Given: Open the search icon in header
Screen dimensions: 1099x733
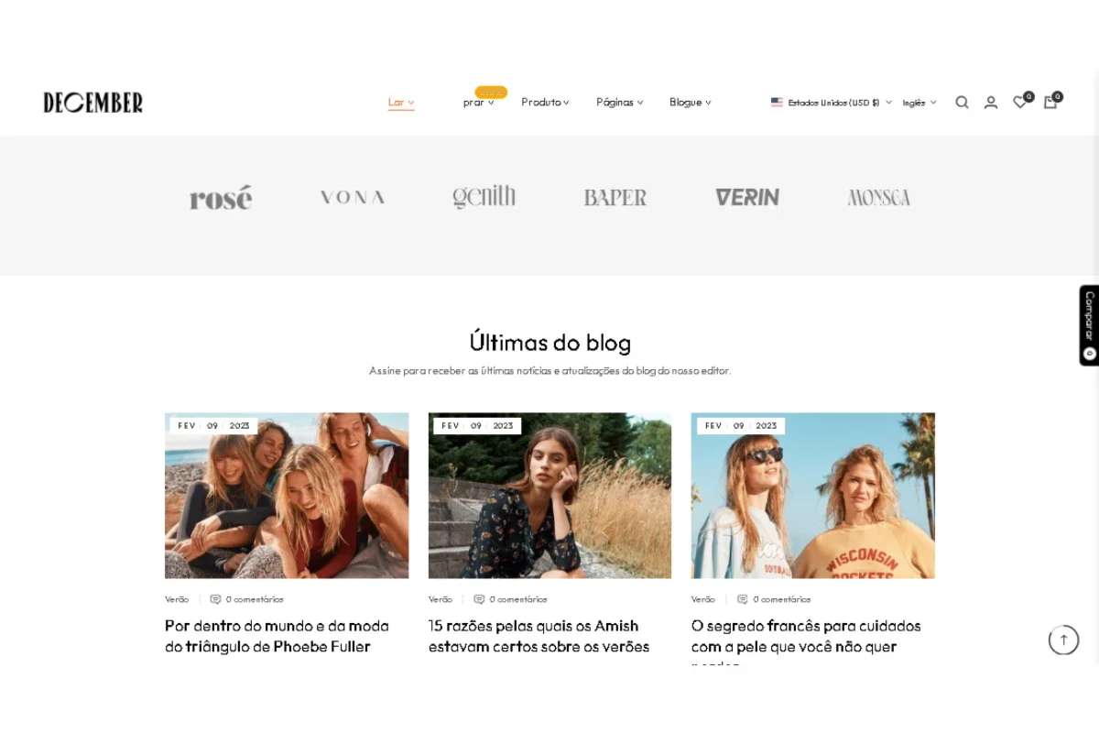Looking at the screenshot, I should (962, 103).
